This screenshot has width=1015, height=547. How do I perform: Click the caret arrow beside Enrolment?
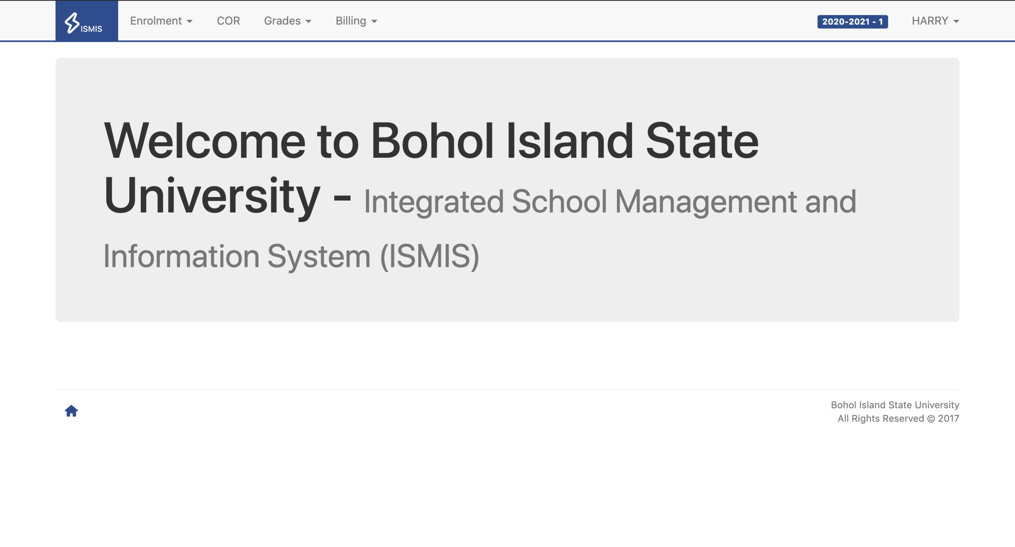pos(189,22)
